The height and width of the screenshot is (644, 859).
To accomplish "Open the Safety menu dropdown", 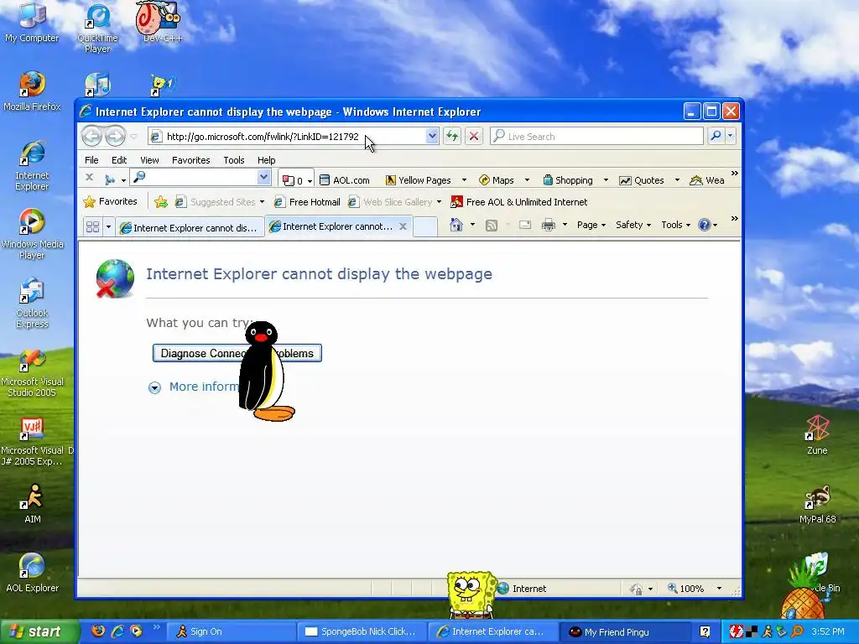I will click(633, 225).
